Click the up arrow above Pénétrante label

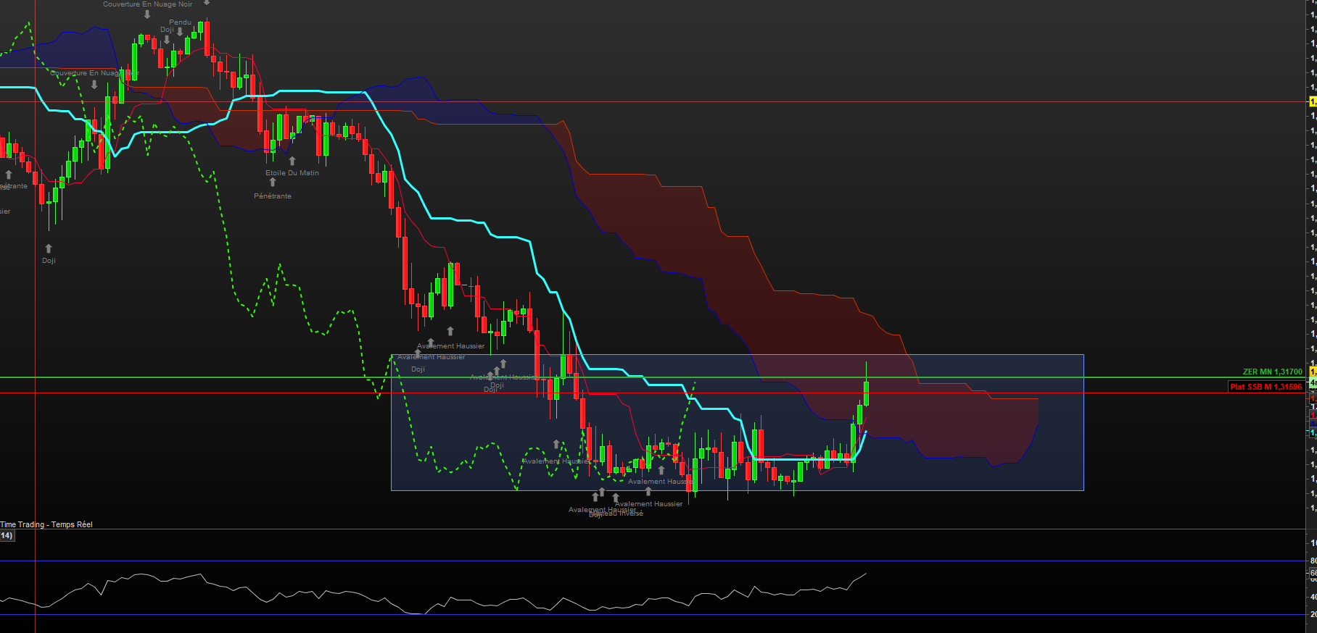273,183
